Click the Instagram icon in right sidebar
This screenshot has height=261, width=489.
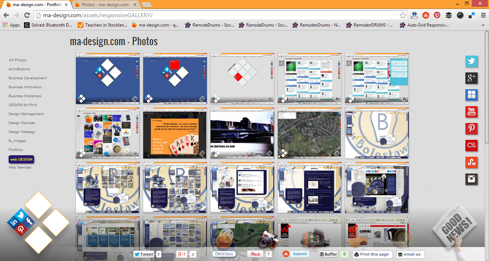click(x=471, y=179)
